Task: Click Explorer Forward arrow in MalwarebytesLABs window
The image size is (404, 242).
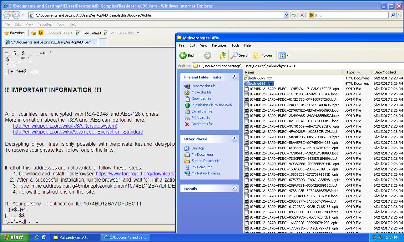Action: 208,55
